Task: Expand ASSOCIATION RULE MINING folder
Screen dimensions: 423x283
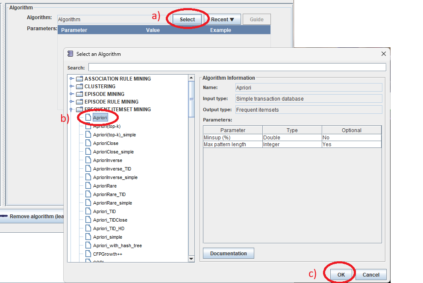Action: point(71,78)
